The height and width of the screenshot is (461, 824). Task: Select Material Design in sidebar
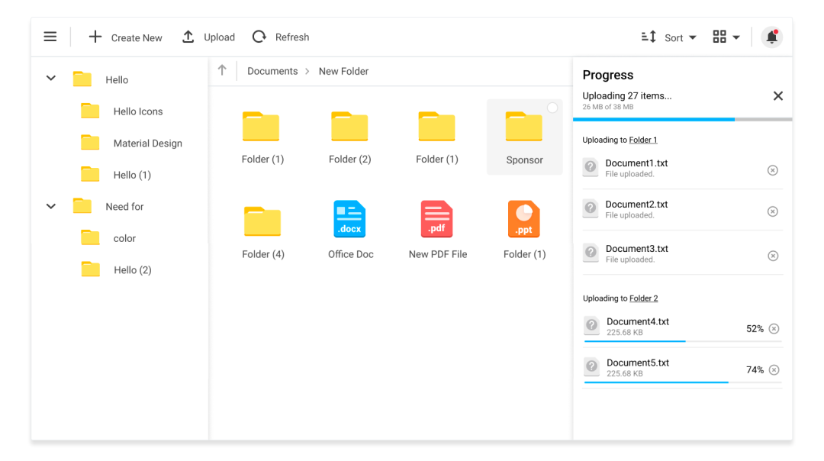[148, 143]
